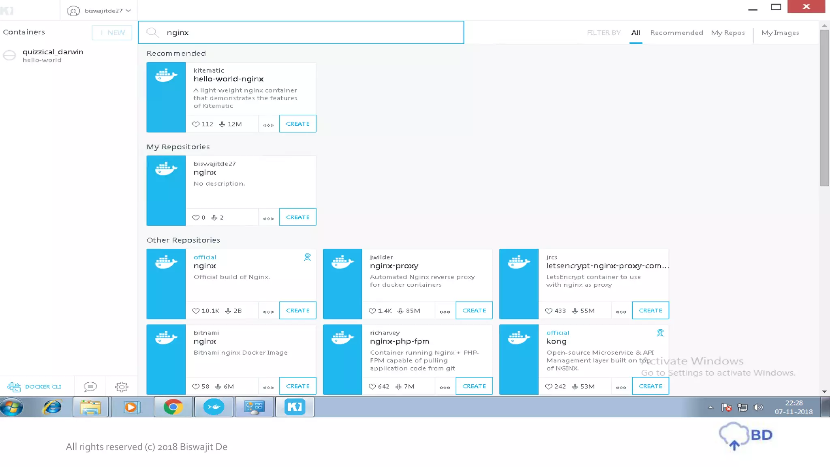Viewport: 830px width, 467px height.
Task: Expand the biswajitde27 account dropdown
Action: point(128,11)
